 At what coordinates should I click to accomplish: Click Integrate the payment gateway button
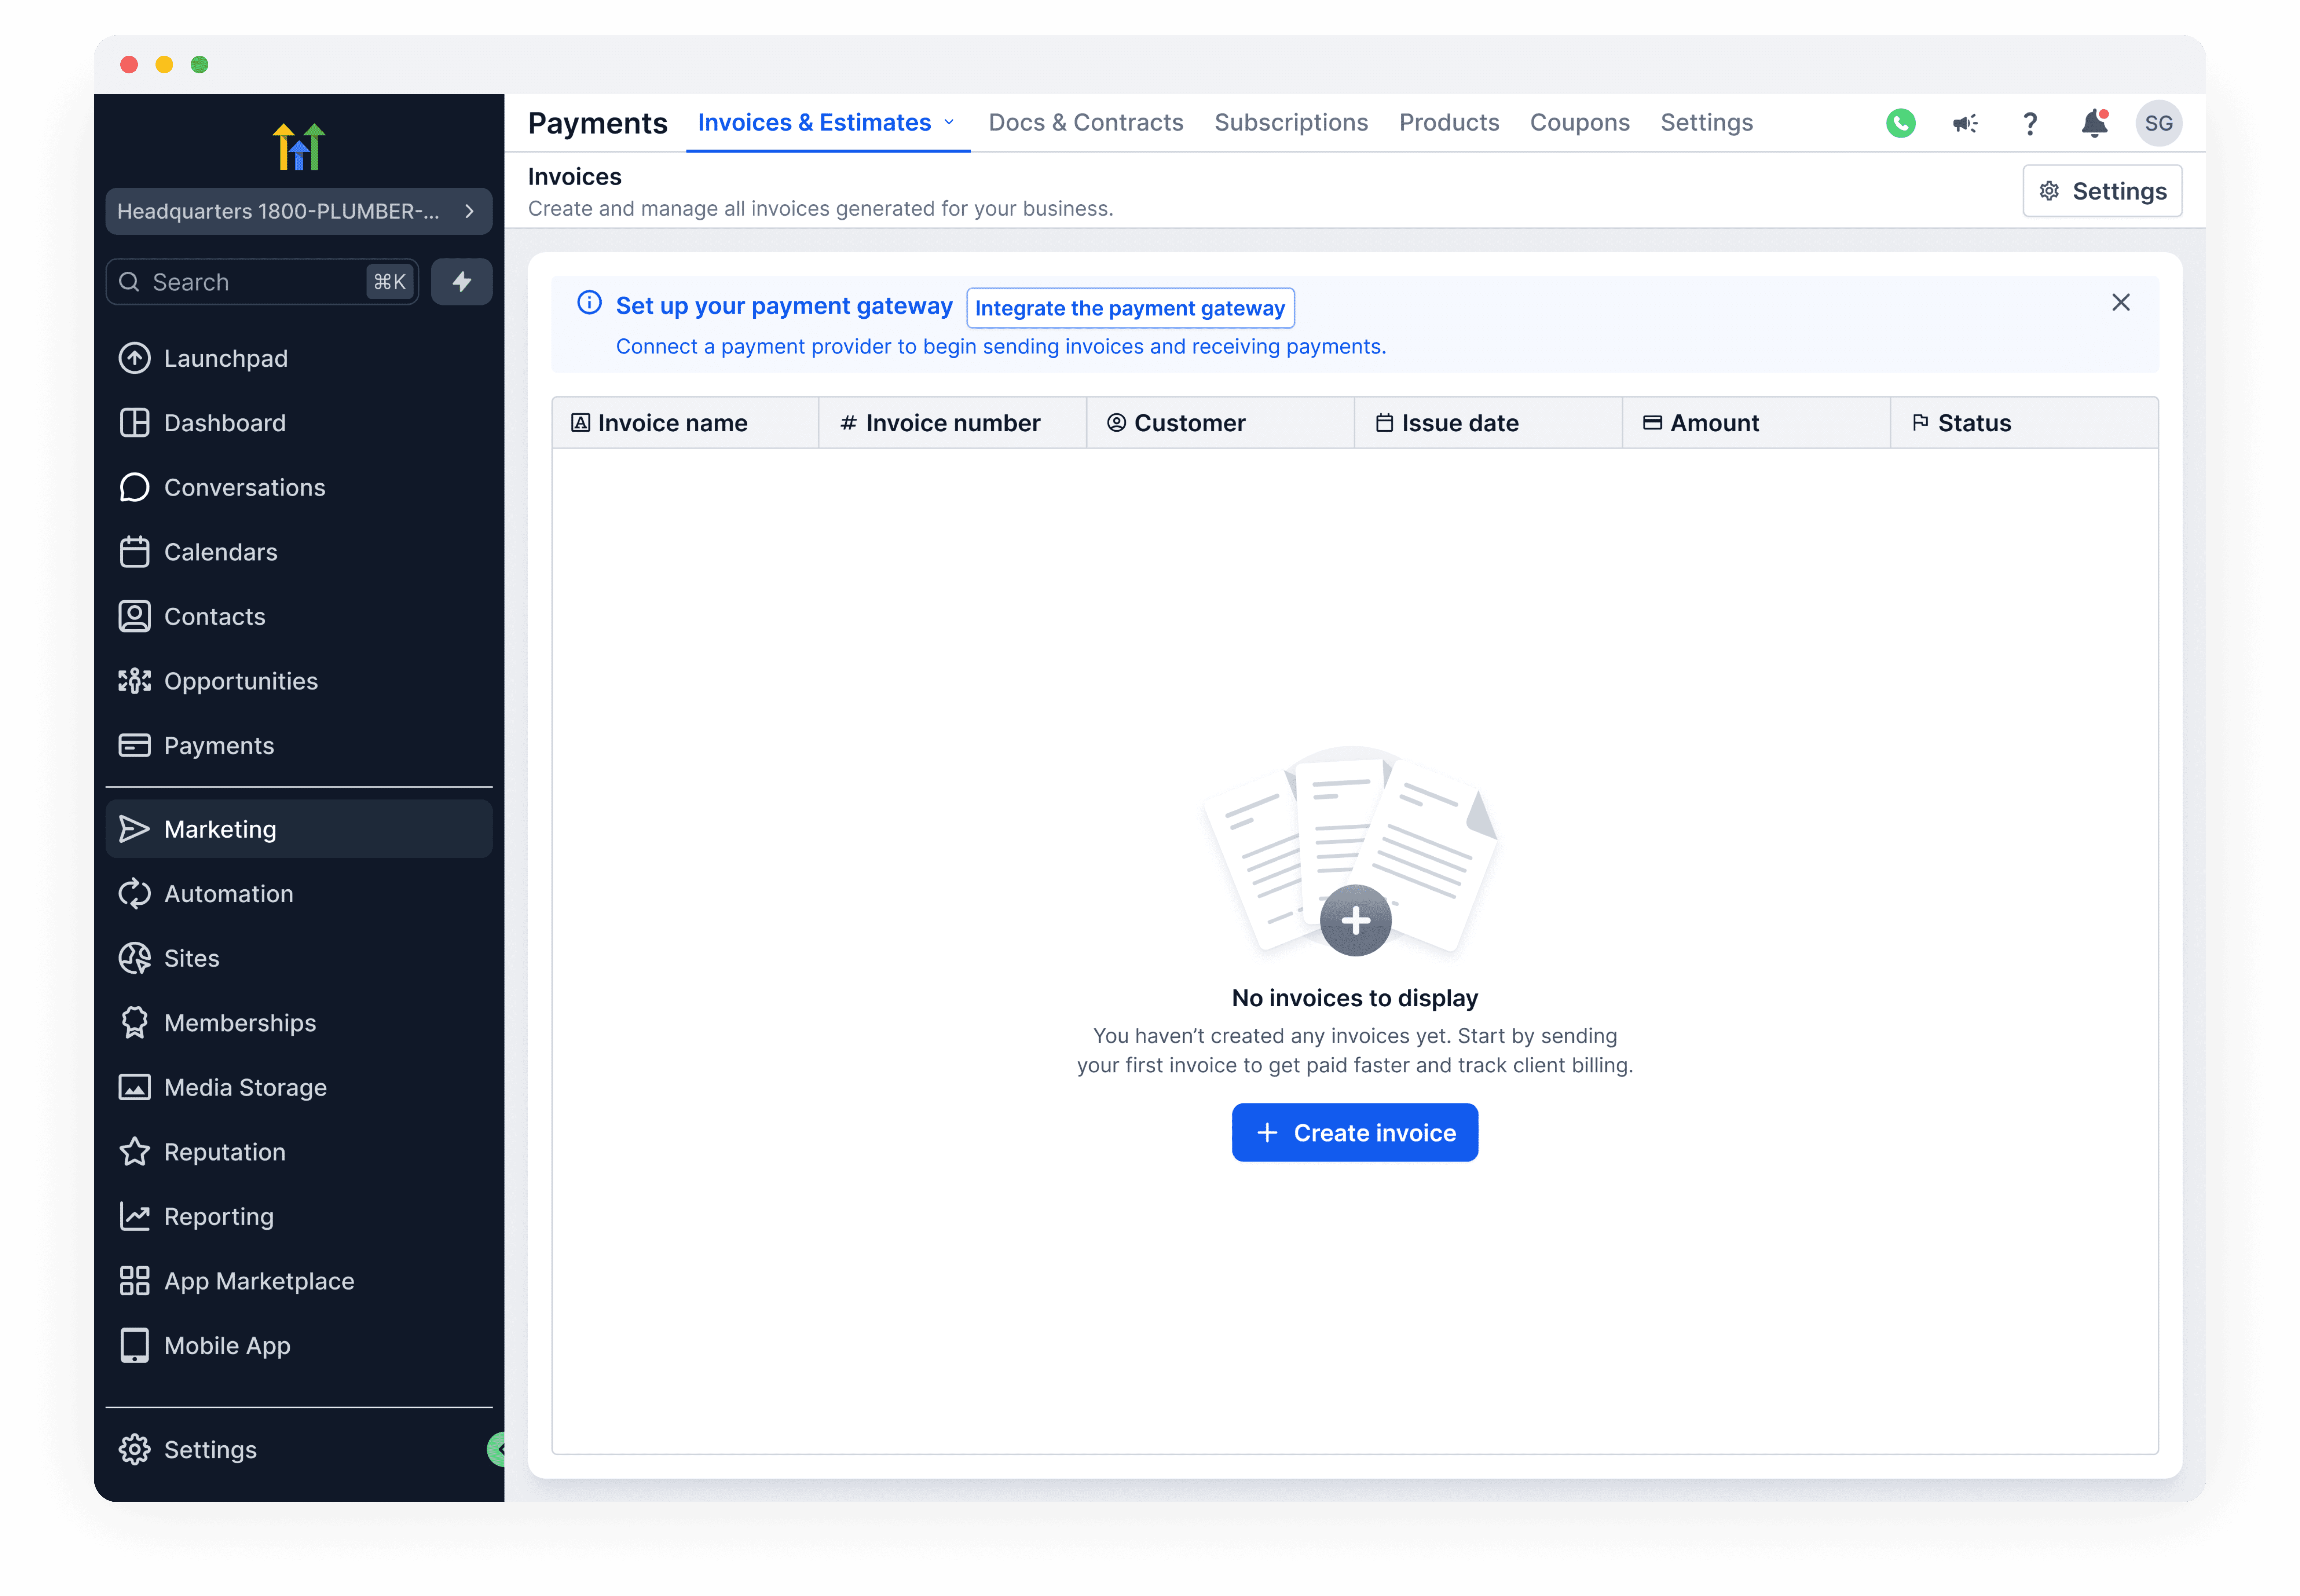(1129, 308)
